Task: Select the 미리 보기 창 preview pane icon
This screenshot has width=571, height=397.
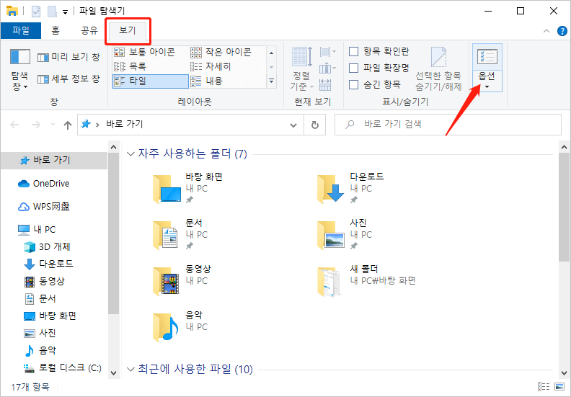Action: click(x=44, y=58)
